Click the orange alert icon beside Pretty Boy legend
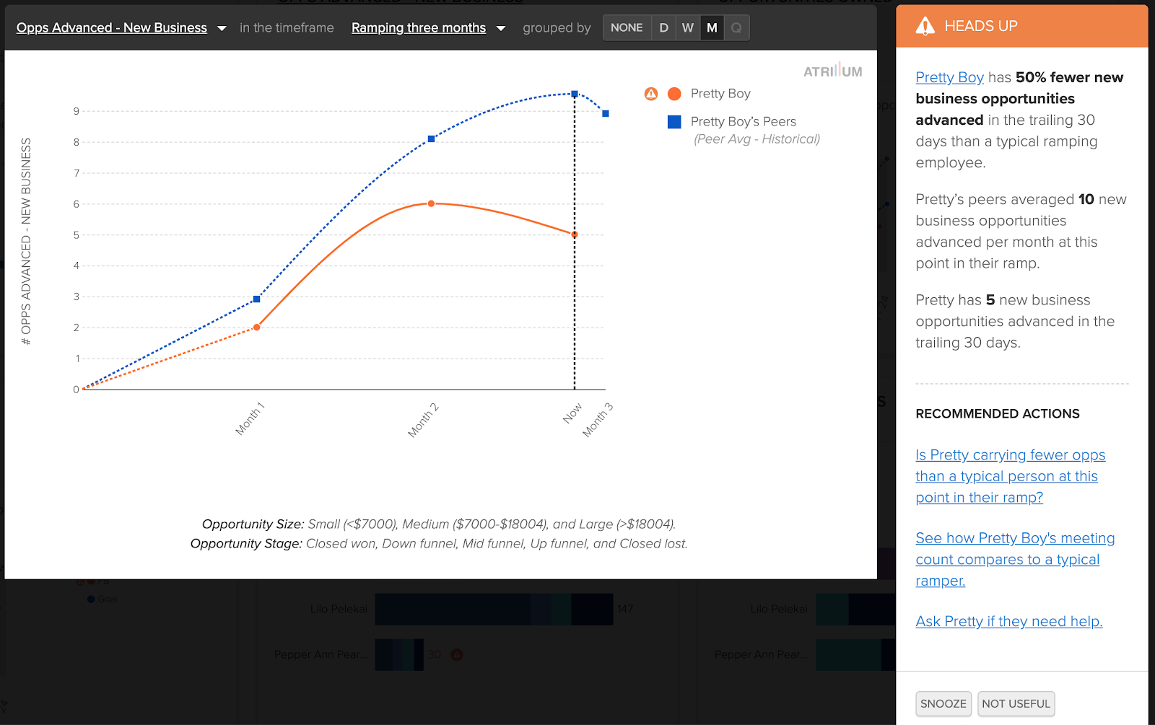Viewport: 1155px width, 725px height. (x=651, y=94)
